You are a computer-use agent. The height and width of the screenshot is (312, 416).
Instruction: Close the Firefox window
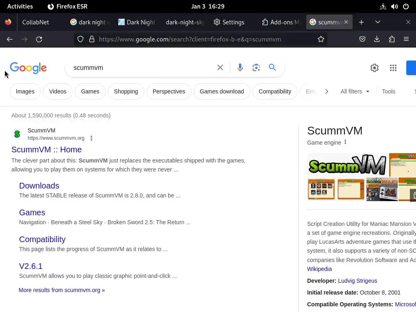pyautogui.click(x=408, y=22)
